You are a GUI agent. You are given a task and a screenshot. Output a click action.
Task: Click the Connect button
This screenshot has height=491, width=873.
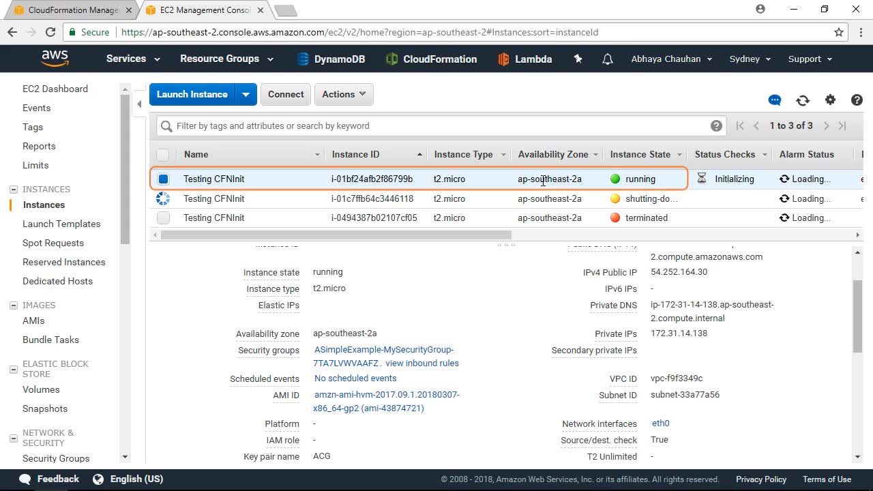click(286, 94)
